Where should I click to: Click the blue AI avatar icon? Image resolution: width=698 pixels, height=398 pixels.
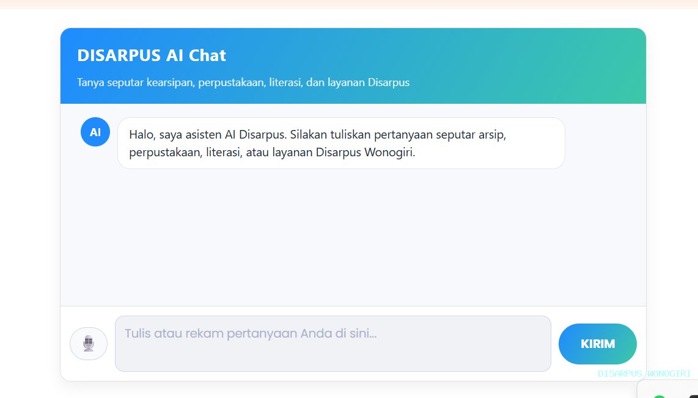[x=95, y=132]
